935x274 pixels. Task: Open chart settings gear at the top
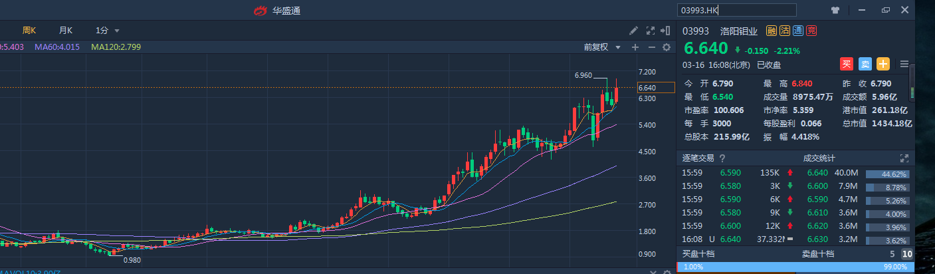click(x=667, y=47)
